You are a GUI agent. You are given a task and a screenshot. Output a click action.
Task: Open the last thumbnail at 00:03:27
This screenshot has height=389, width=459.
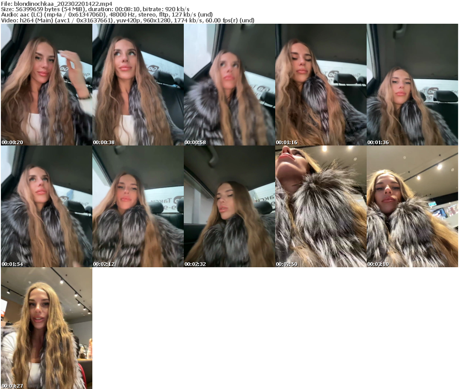click(46, 327)
